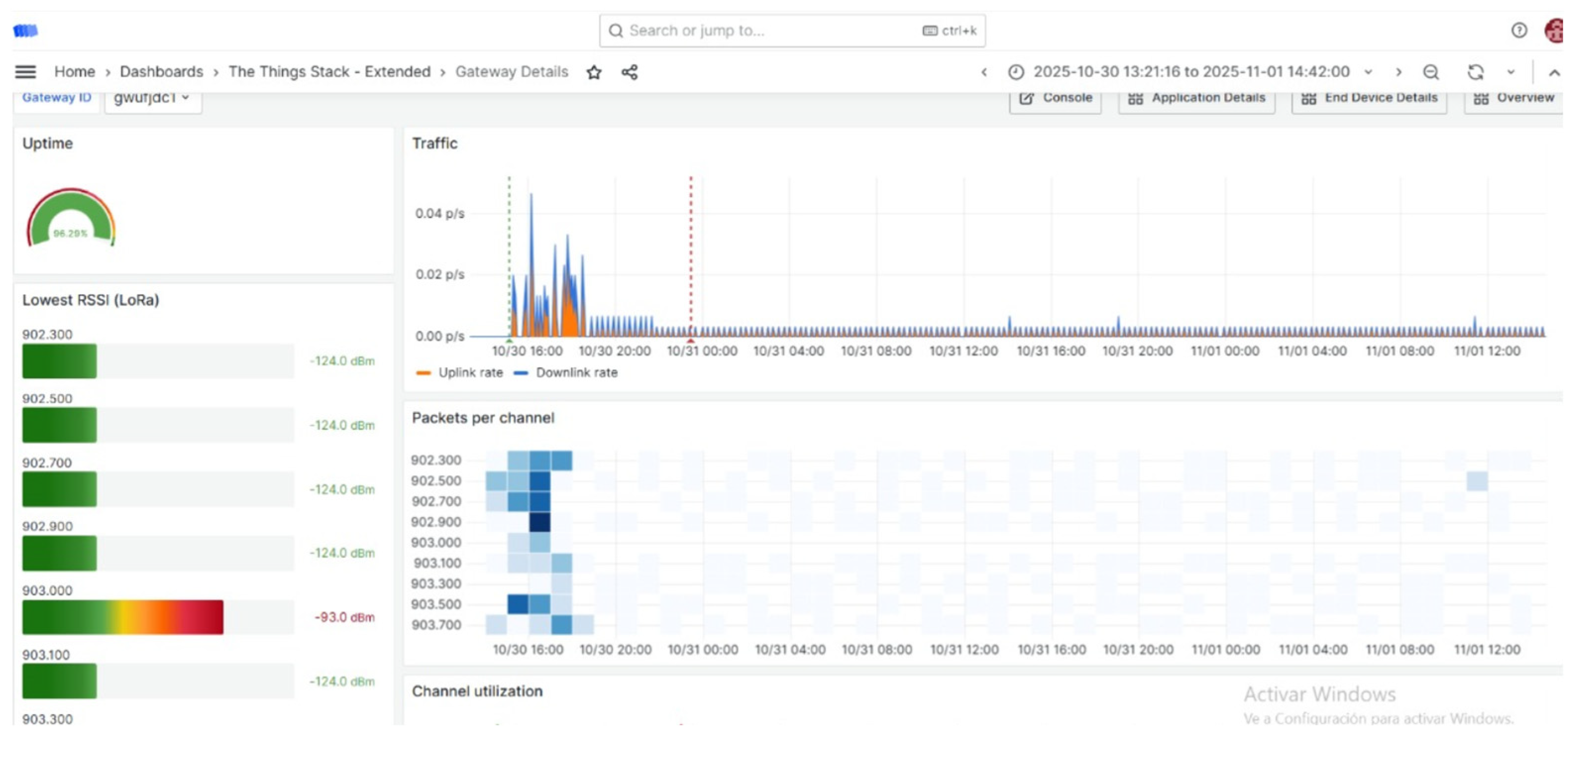Refresh the dashboard
The height and width of the screenshot is (762, 1588).
tap(1475, 72)
